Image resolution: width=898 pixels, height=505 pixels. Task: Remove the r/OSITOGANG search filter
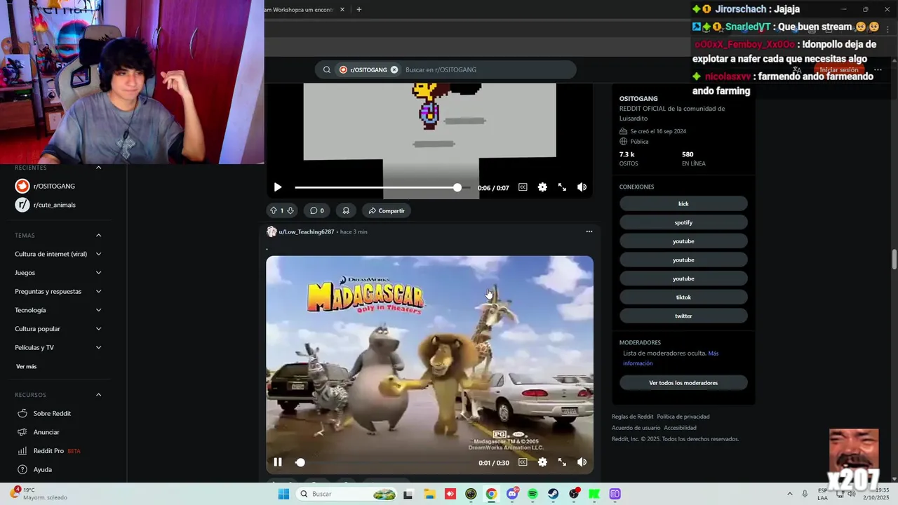coord(394,69)
